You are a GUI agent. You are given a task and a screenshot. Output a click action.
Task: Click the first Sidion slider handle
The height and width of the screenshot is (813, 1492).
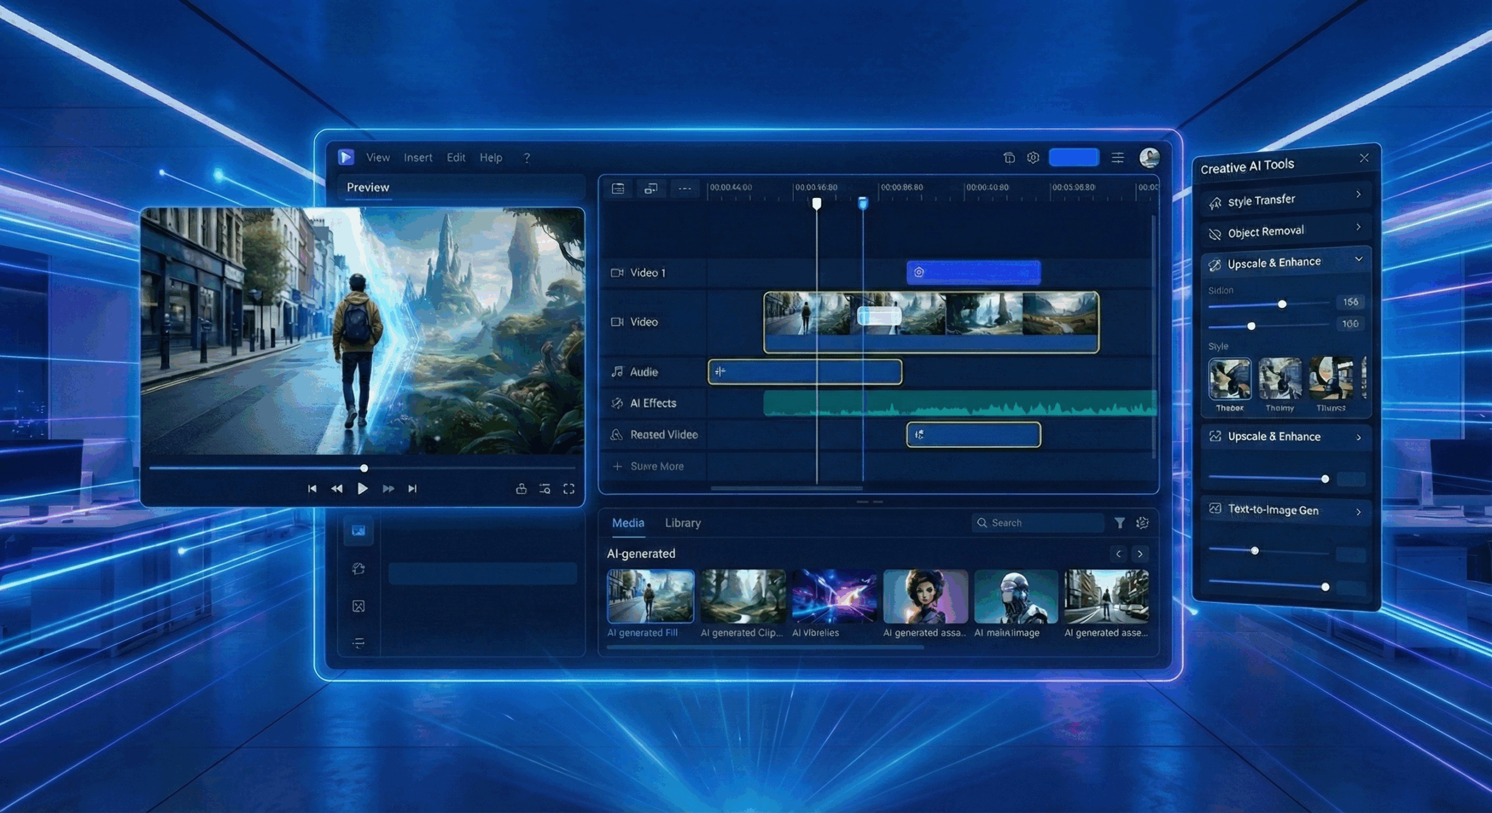(1282, 305)
